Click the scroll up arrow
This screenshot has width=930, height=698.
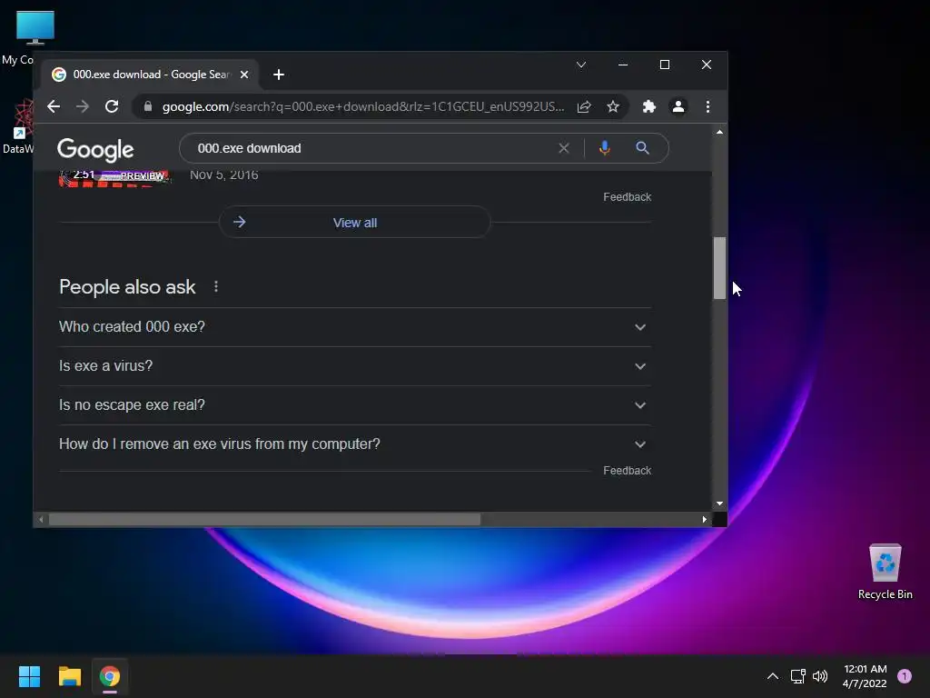(x=719, y=132)
